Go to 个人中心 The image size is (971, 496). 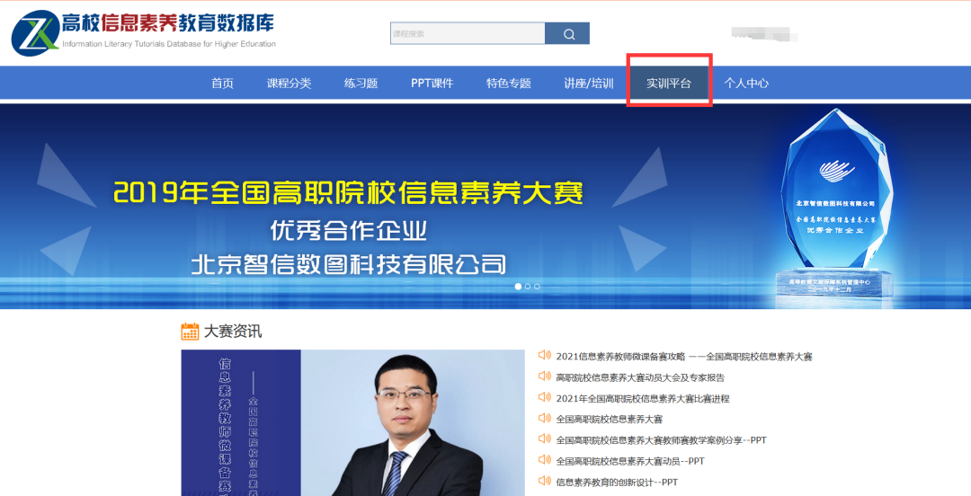click(x=746, y=83)
